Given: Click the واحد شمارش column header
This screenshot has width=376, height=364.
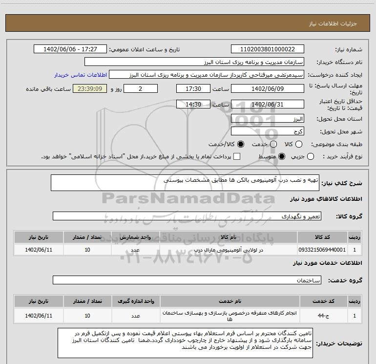Looking at the screenshot, I should tap(135, 237).
